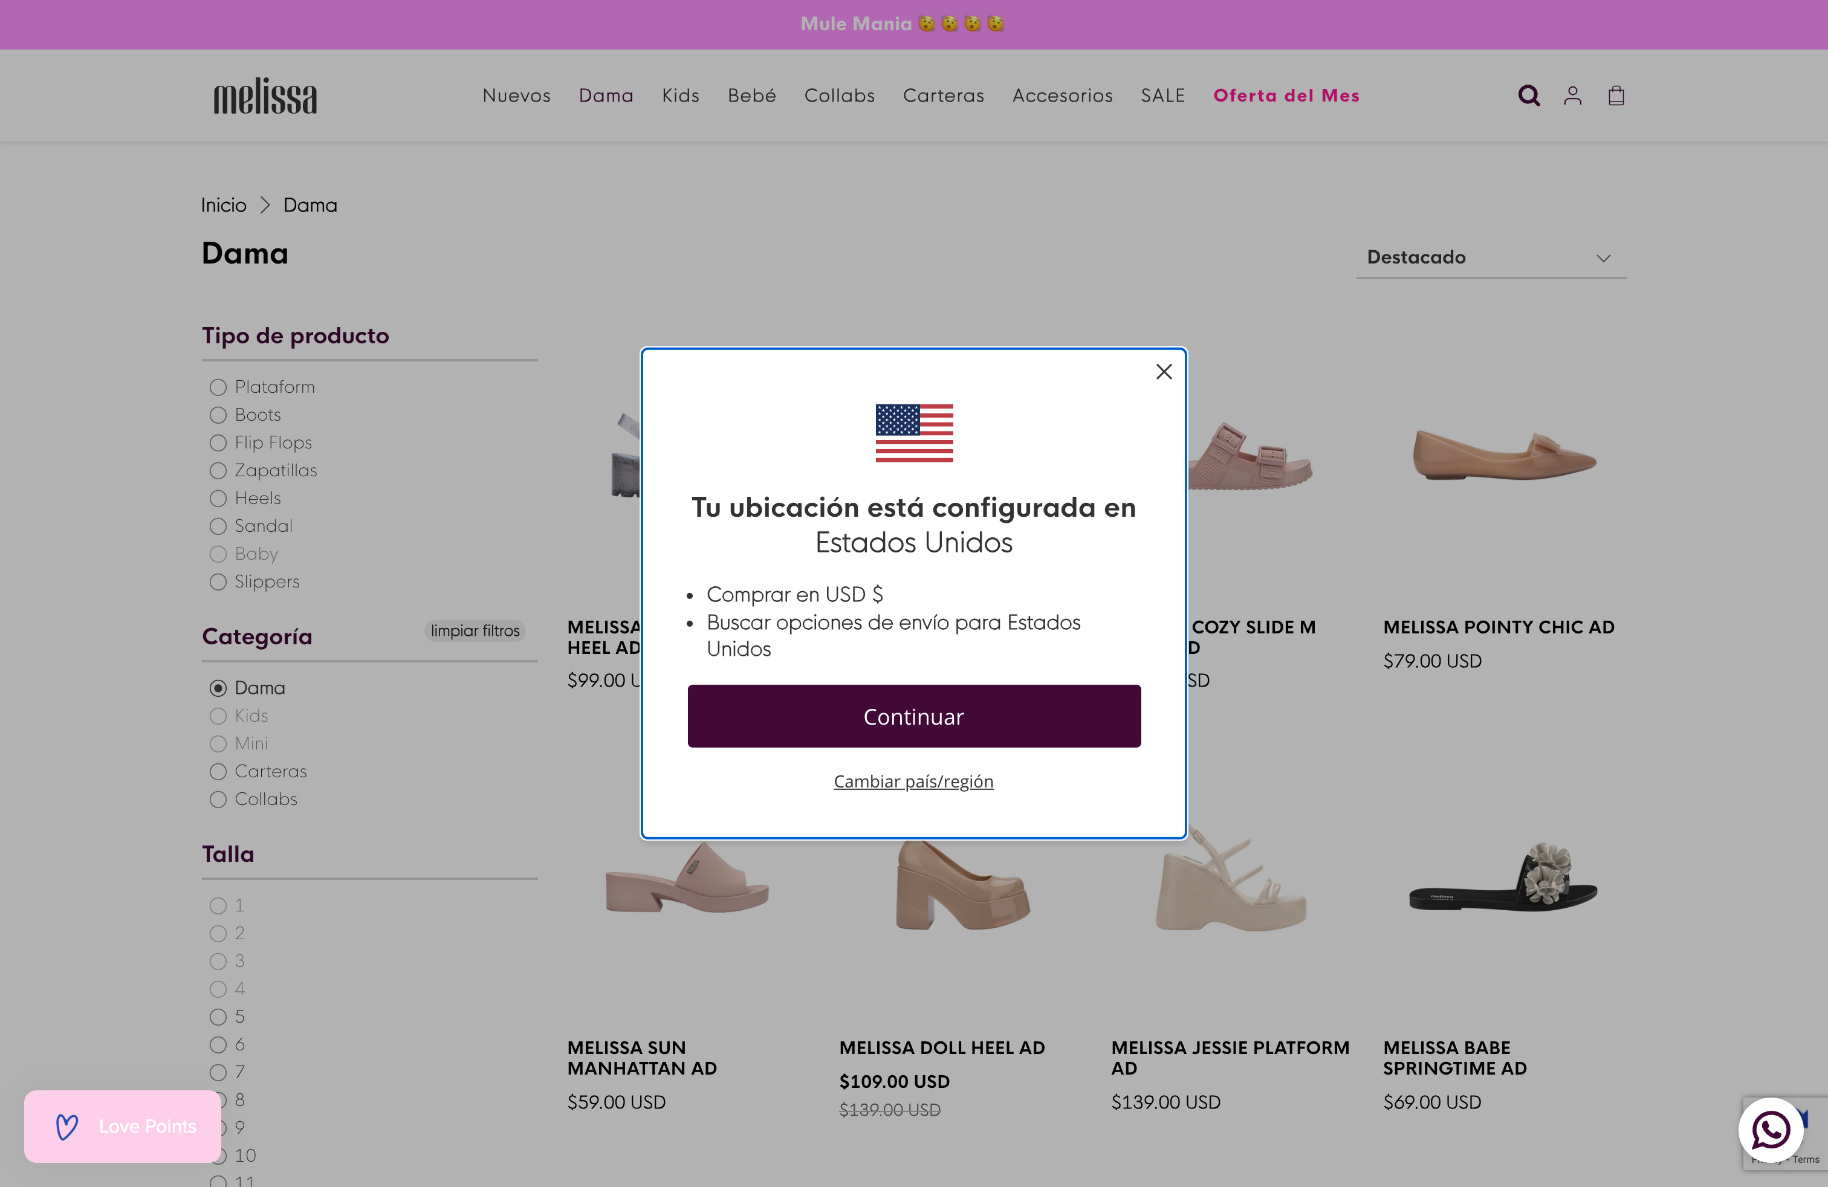The image size is (1828, 1187).
Task: Close the location popup with the X
Action: 1164,372
